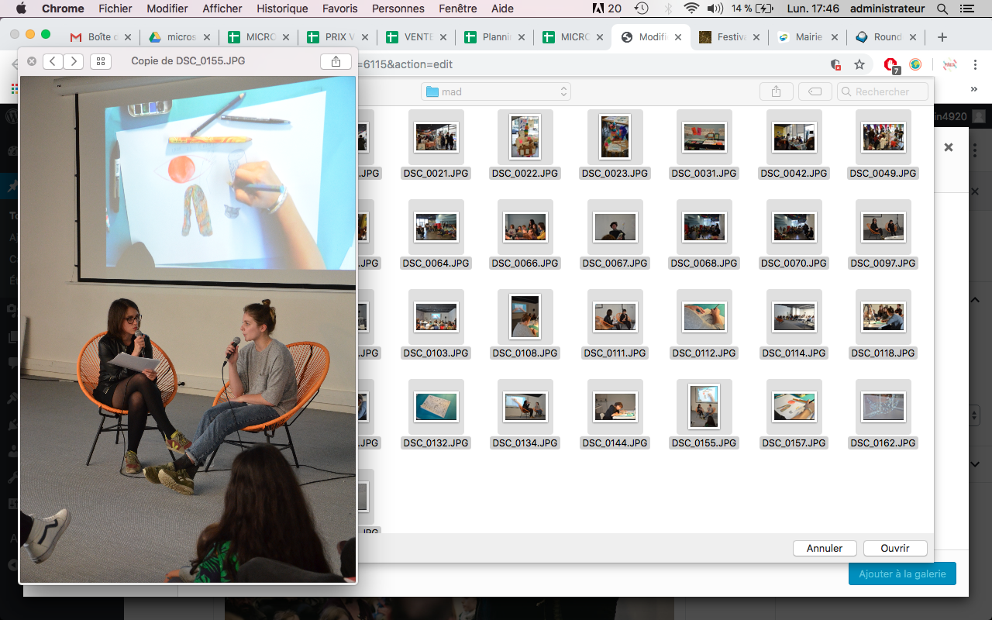992x620 pixels.
Task: Go to previous image in Quick Look
Action: pyautogui.click(x=53, y=61)
